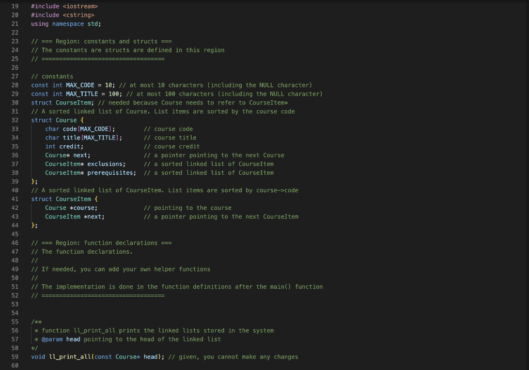Click the "Course* next;" member

pyautogui.click(x=68, y=156)
